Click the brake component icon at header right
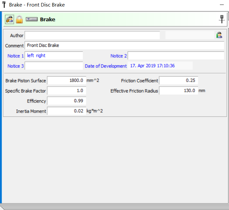 (x=222, y=19)
